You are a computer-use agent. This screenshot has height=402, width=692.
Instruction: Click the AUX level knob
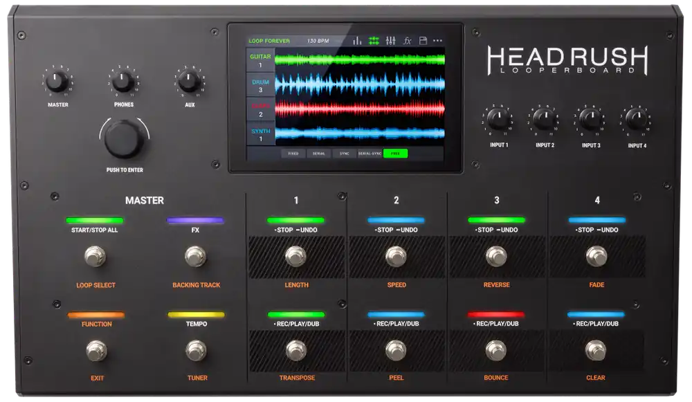click(189, 81)
